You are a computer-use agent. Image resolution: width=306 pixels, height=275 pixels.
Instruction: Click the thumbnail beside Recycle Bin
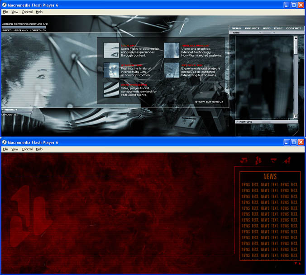point(172,70)
